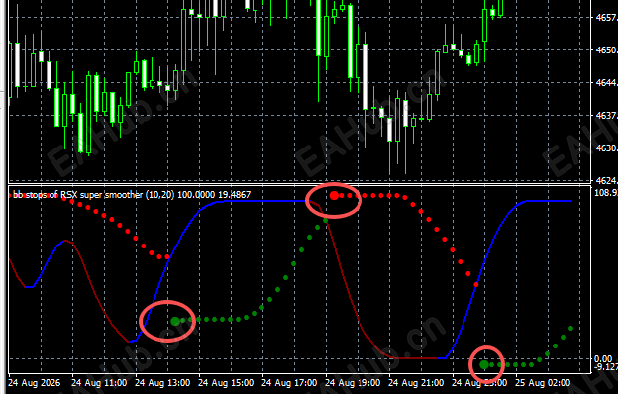618x394 pixels.
Task: Click the 4637 price scale label
Action: (606, 116)
